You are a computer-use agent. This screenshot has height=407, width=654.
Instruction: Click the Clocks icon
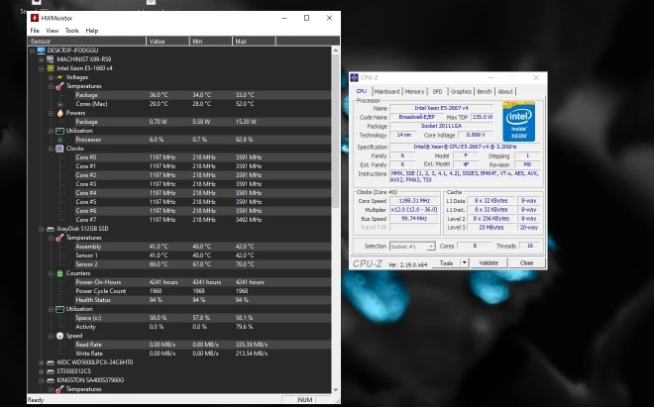point(59,149)
